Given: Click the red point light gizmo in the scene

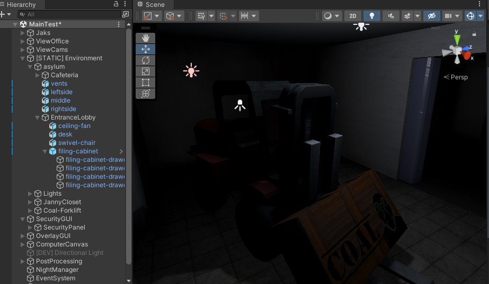Looking at the screenshot, I should point(191,71).
